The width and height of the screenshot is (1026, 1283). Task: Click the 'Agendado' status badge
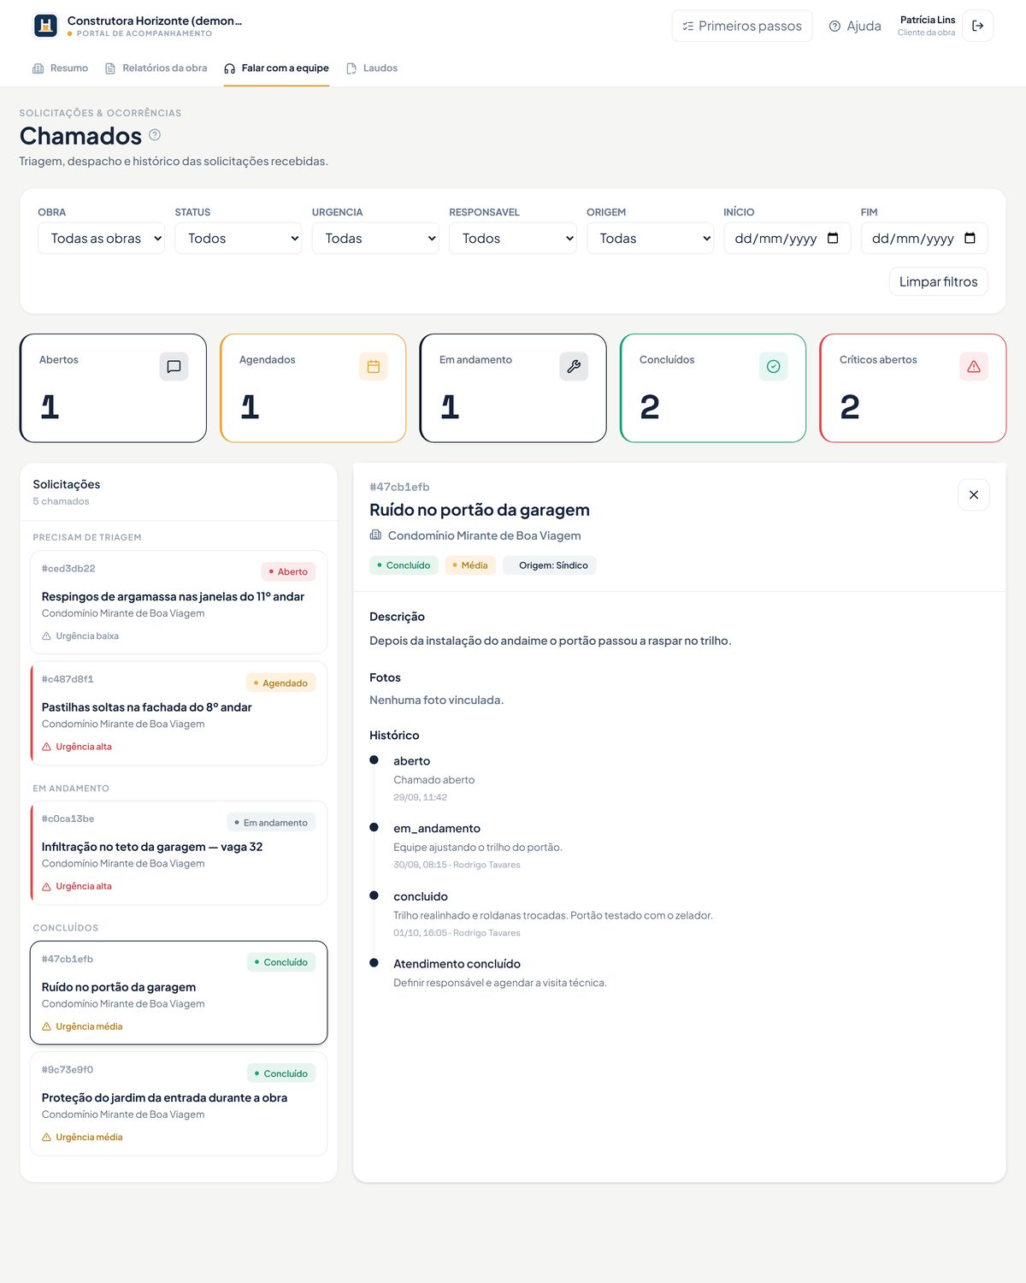coord(281,683)
